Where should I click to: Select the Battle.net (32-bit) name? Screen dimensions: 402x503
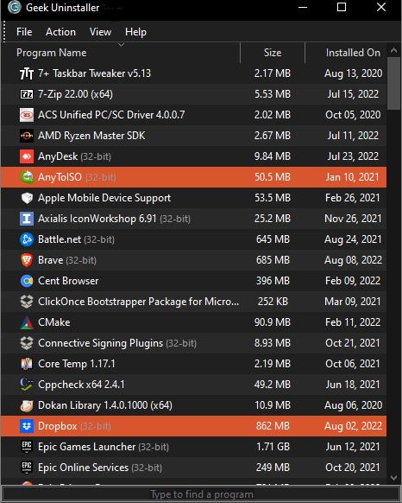pyautogui.click(x=76, y=239)
